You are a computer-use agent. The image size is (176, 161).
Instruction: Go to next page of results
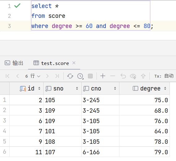click(x=47, y=76)
